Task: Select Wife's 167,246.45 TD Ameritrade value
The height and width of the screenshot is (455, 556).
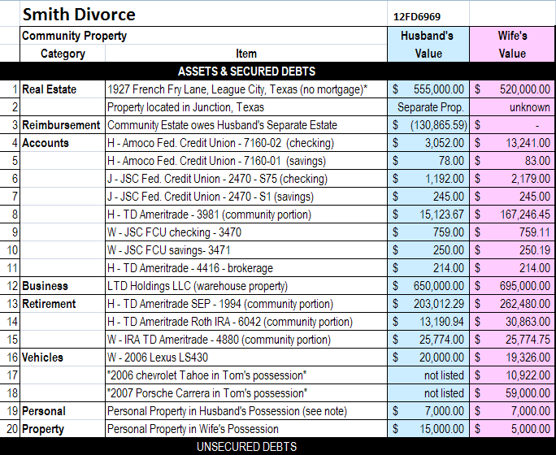Action: 513,214
